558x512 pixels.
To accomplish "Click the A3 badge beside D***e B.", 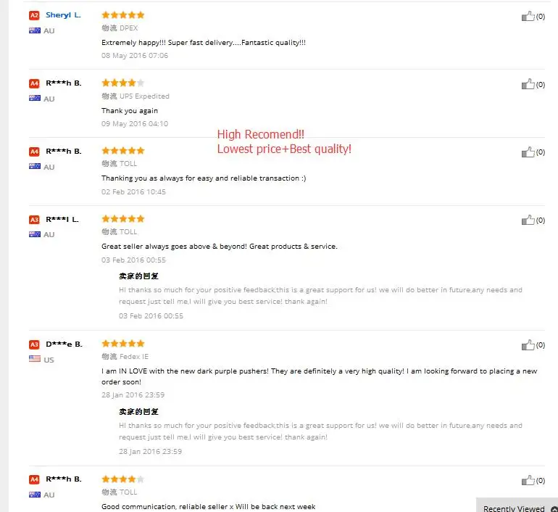I will click(34, 344).
